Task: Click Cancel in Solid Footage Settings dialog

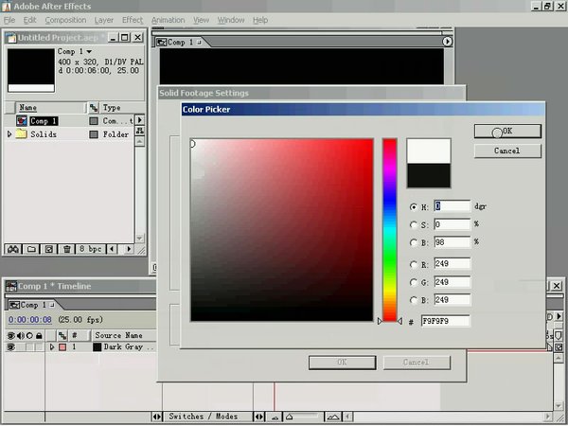Action: [417, 363]
